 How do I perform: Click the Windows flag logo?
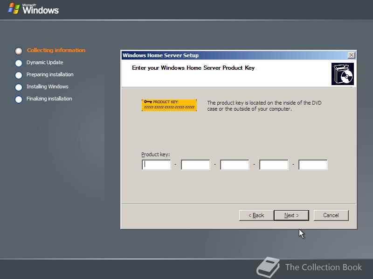tap(14, 8)
